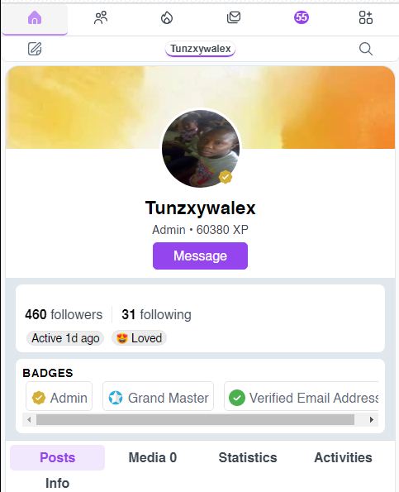The image size is (399, 492).
Task: Click the search magnifier icon
Action: [x=366, y=49]
